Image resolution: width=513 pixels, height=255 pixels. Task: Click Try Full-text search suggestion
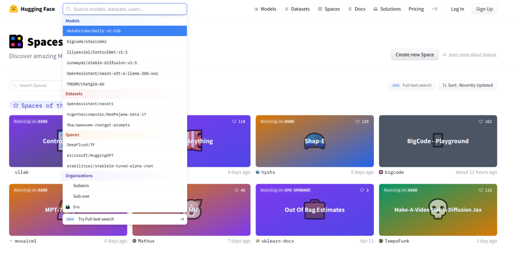(x=124, y=219)
